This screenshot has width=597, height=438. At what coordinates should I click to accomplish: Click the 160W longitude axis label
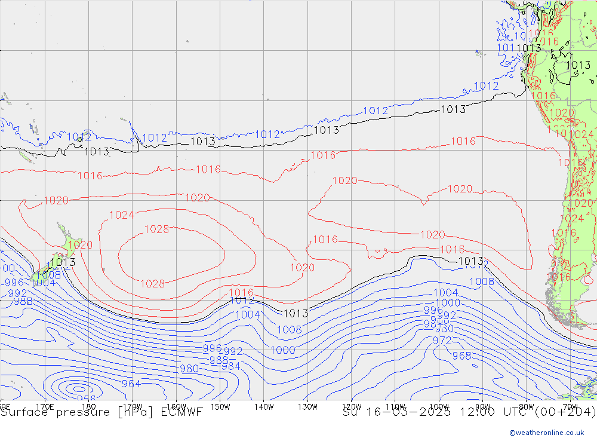(176, 407)
